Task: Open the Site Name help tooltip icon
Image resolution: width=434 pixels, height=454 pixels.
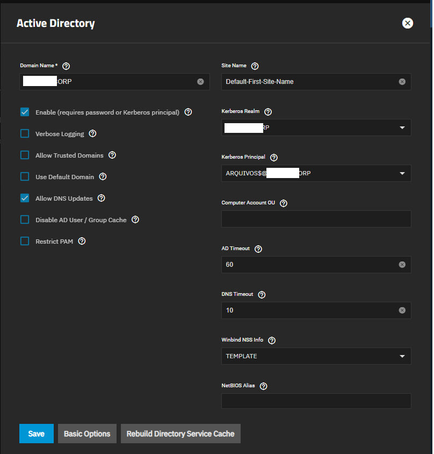Action: coord(255,66)
